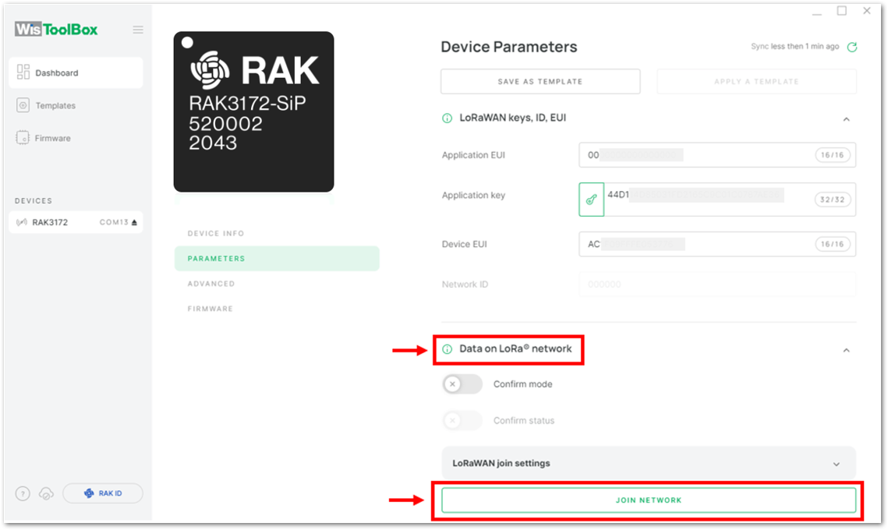Click the 'Confirm mode' label text
This screenshot has width=888, height=530.
click(x=522, y=384)
